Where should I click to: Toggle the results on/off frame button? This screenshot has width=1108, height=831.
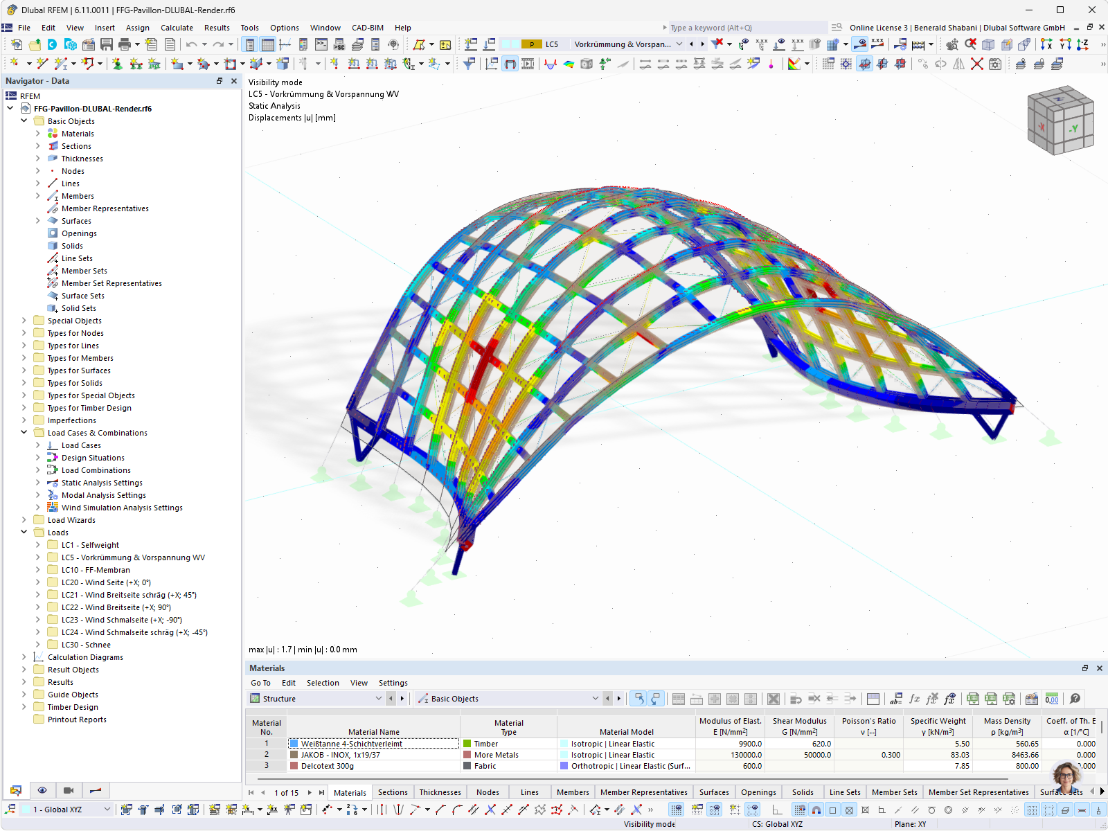tap(510, 64)
